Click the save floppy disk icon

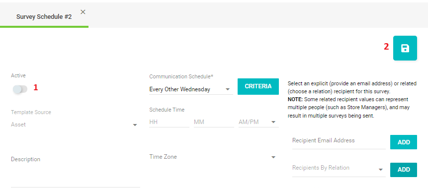405,48
